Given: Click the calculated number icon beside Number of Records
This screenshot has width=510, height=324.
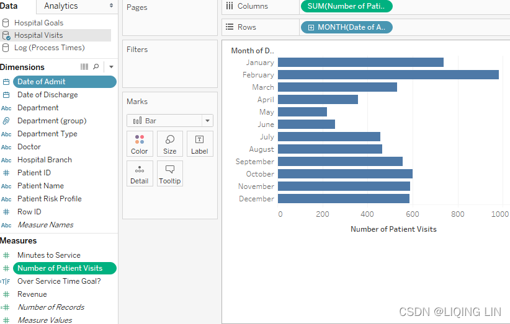Looking at the screenshot, I should point(5,307).
